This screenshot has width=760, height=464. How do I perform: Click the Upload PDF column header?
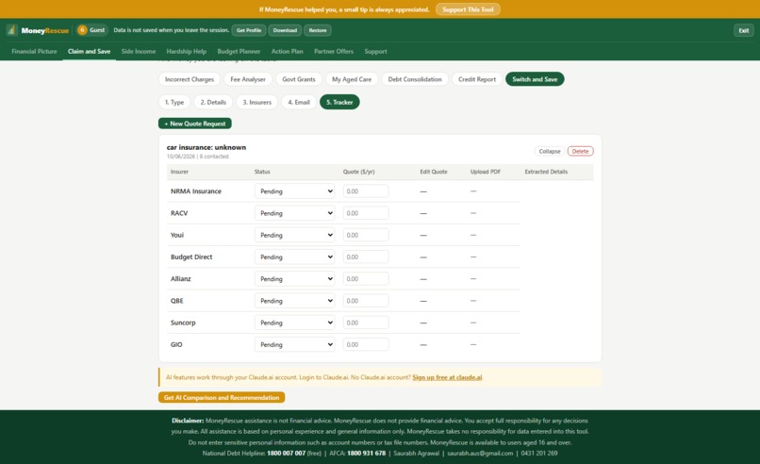click(x=486, y=172)
